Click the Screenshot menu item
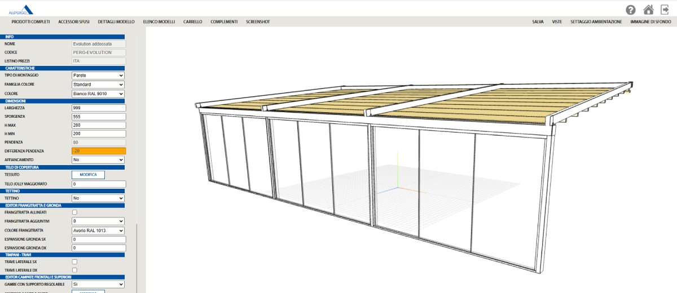Image resolution: width=677 pixels, height=293 pixels. click(x=258, y=21)
